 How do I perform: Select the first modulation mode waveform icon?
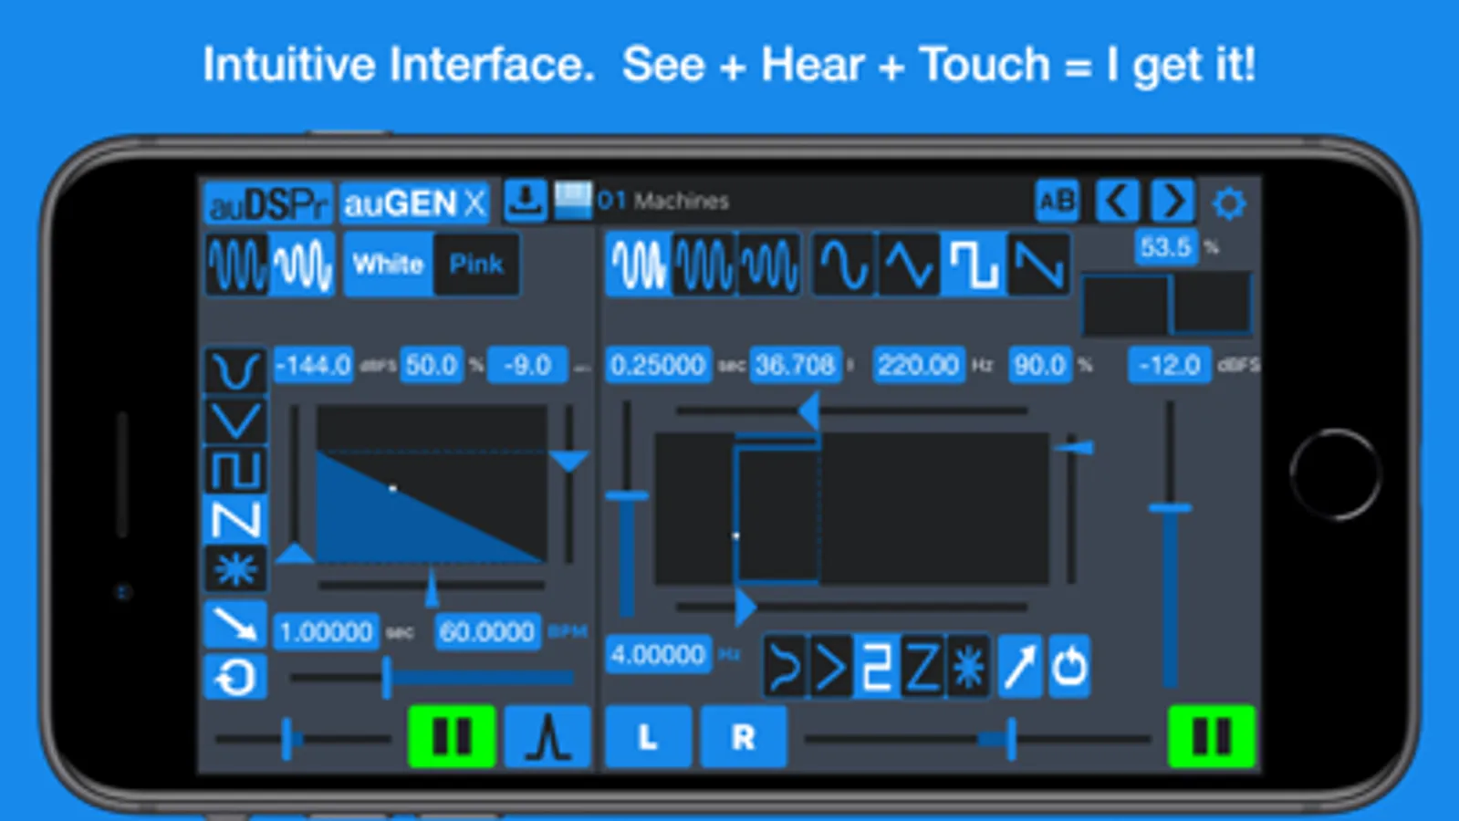(638, 265)
